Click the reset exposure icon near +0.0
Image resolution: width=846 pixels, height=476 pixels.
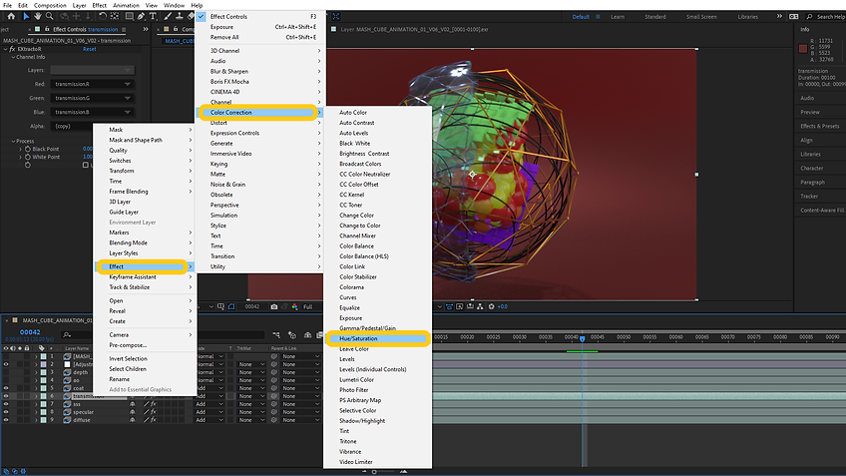point(491,306)
